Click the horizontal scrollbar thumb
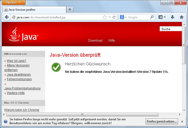The height and width of the screenshot is (128, 188). [x=82, y=114]
